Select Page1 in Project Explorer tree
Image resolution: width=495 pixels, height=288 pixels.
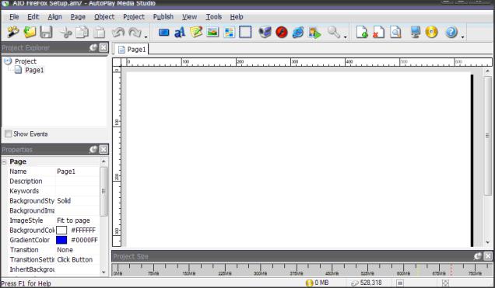tap(34, 70)
